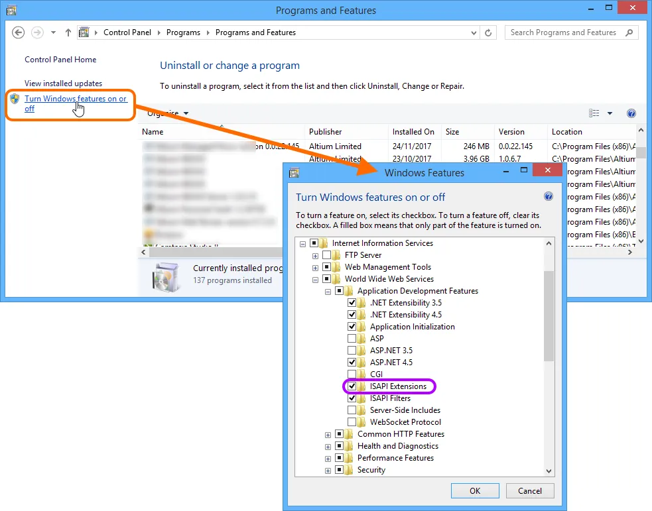
Task: Click the shield icon beside Turn Windows features
Action: click(15, 99)
